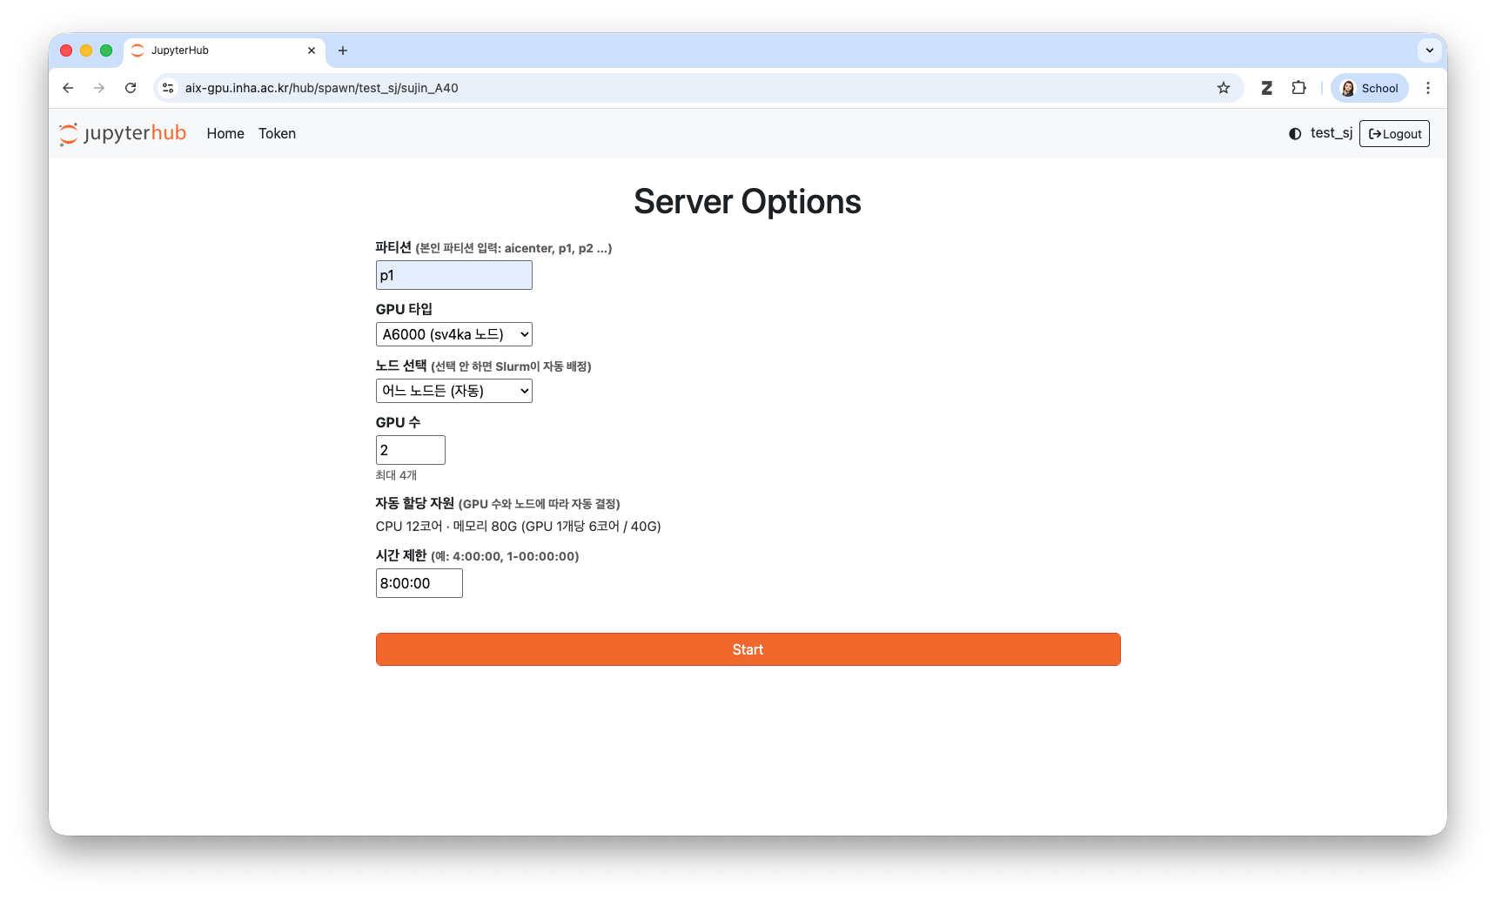Click the orange Start button
Screen dimensions: 1496x900
tap(748, 649)
